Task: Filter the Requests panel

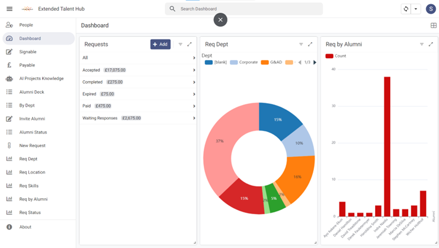Action: (x=181, y=44)
